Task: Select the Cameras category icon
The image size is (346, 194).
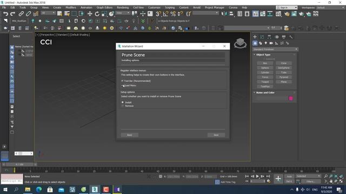Action: coord(271,43)
